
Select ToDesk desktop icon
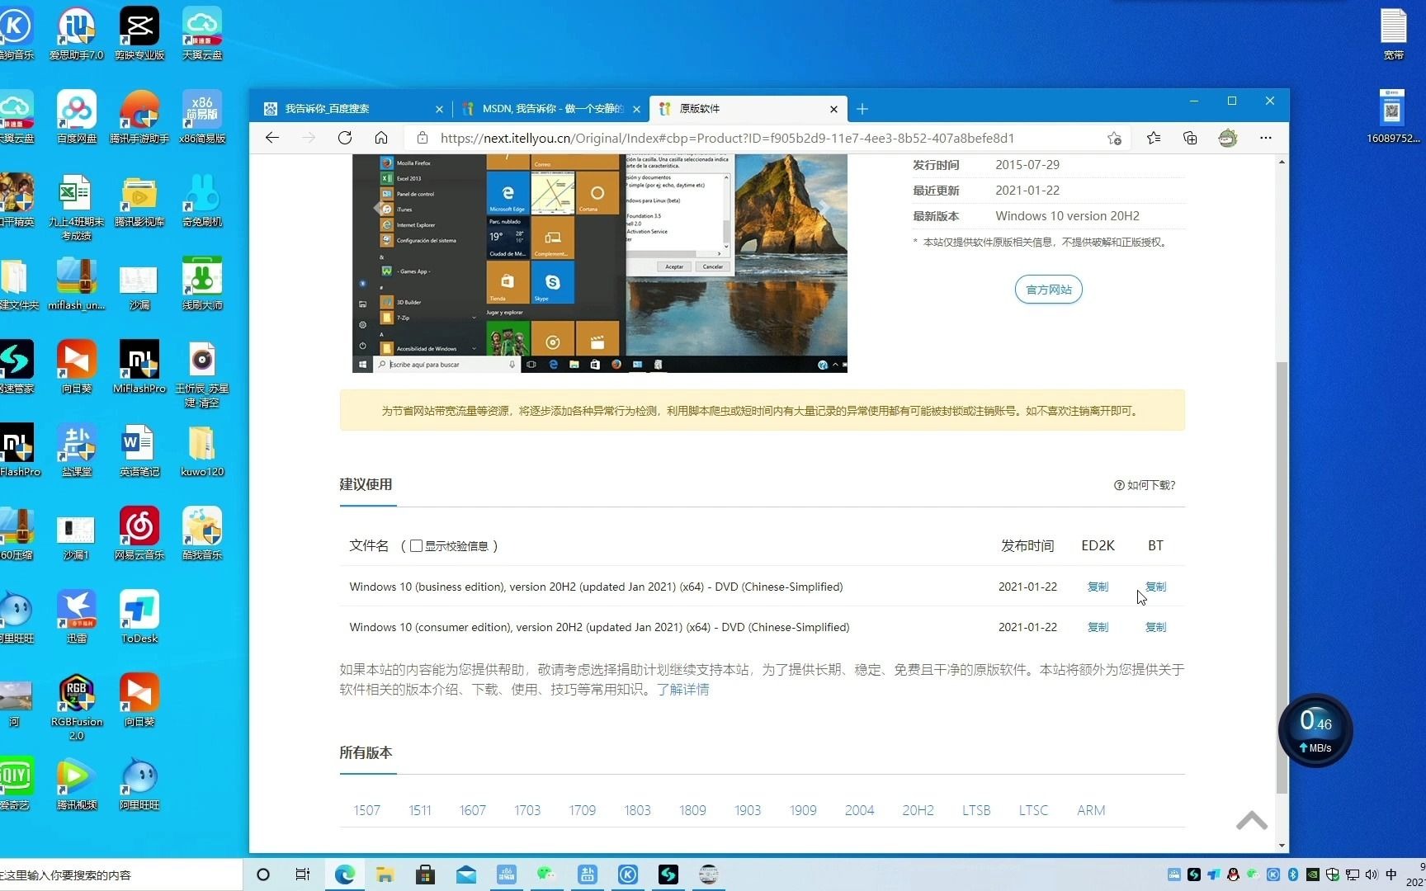point(139,617)
